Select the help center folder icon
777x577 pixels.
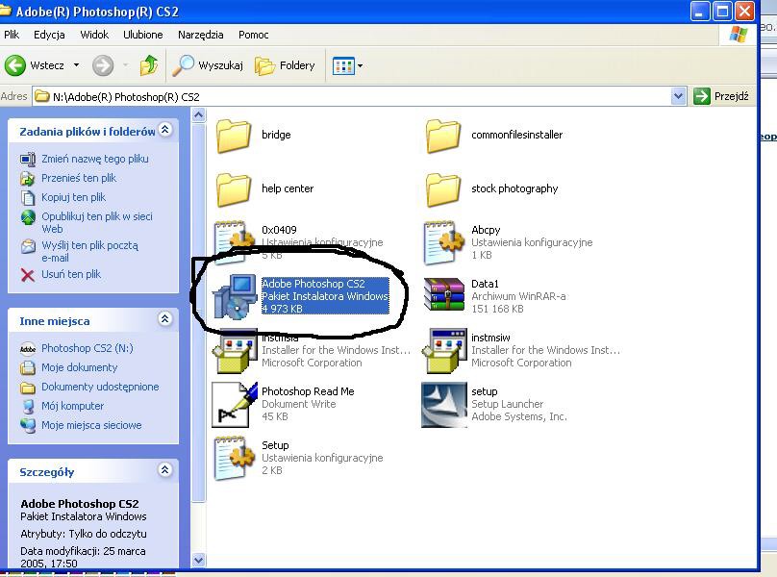point(233,188)
